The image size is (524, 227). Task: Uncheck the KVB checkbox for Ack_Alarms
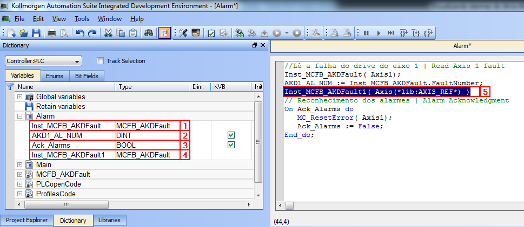click(231, 145)
